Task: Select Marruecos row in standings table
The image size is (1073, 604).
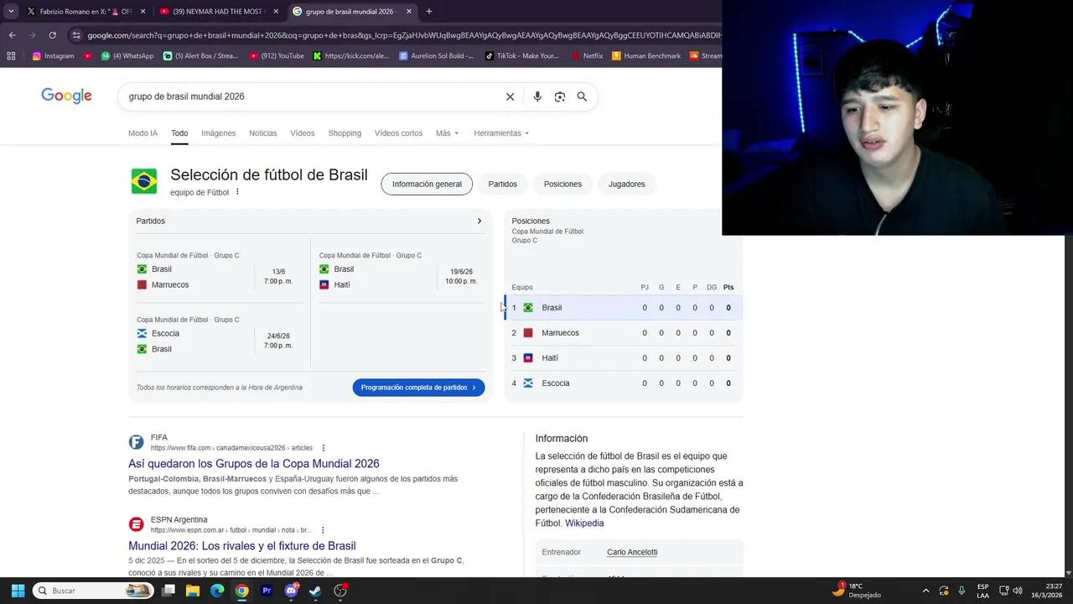Action: click(623, 333)
